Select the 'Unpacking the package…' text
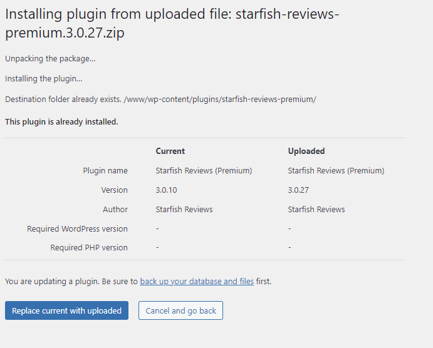 click(x=50, y=59)
